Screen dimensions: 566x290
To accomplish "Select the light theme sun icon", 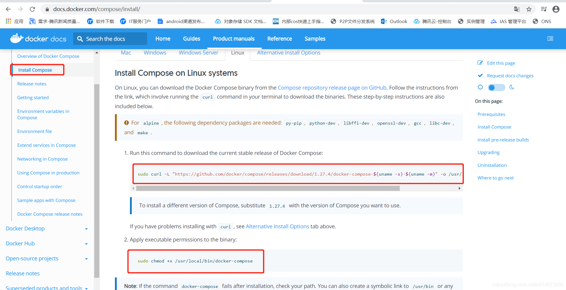I will coord(480,87).
